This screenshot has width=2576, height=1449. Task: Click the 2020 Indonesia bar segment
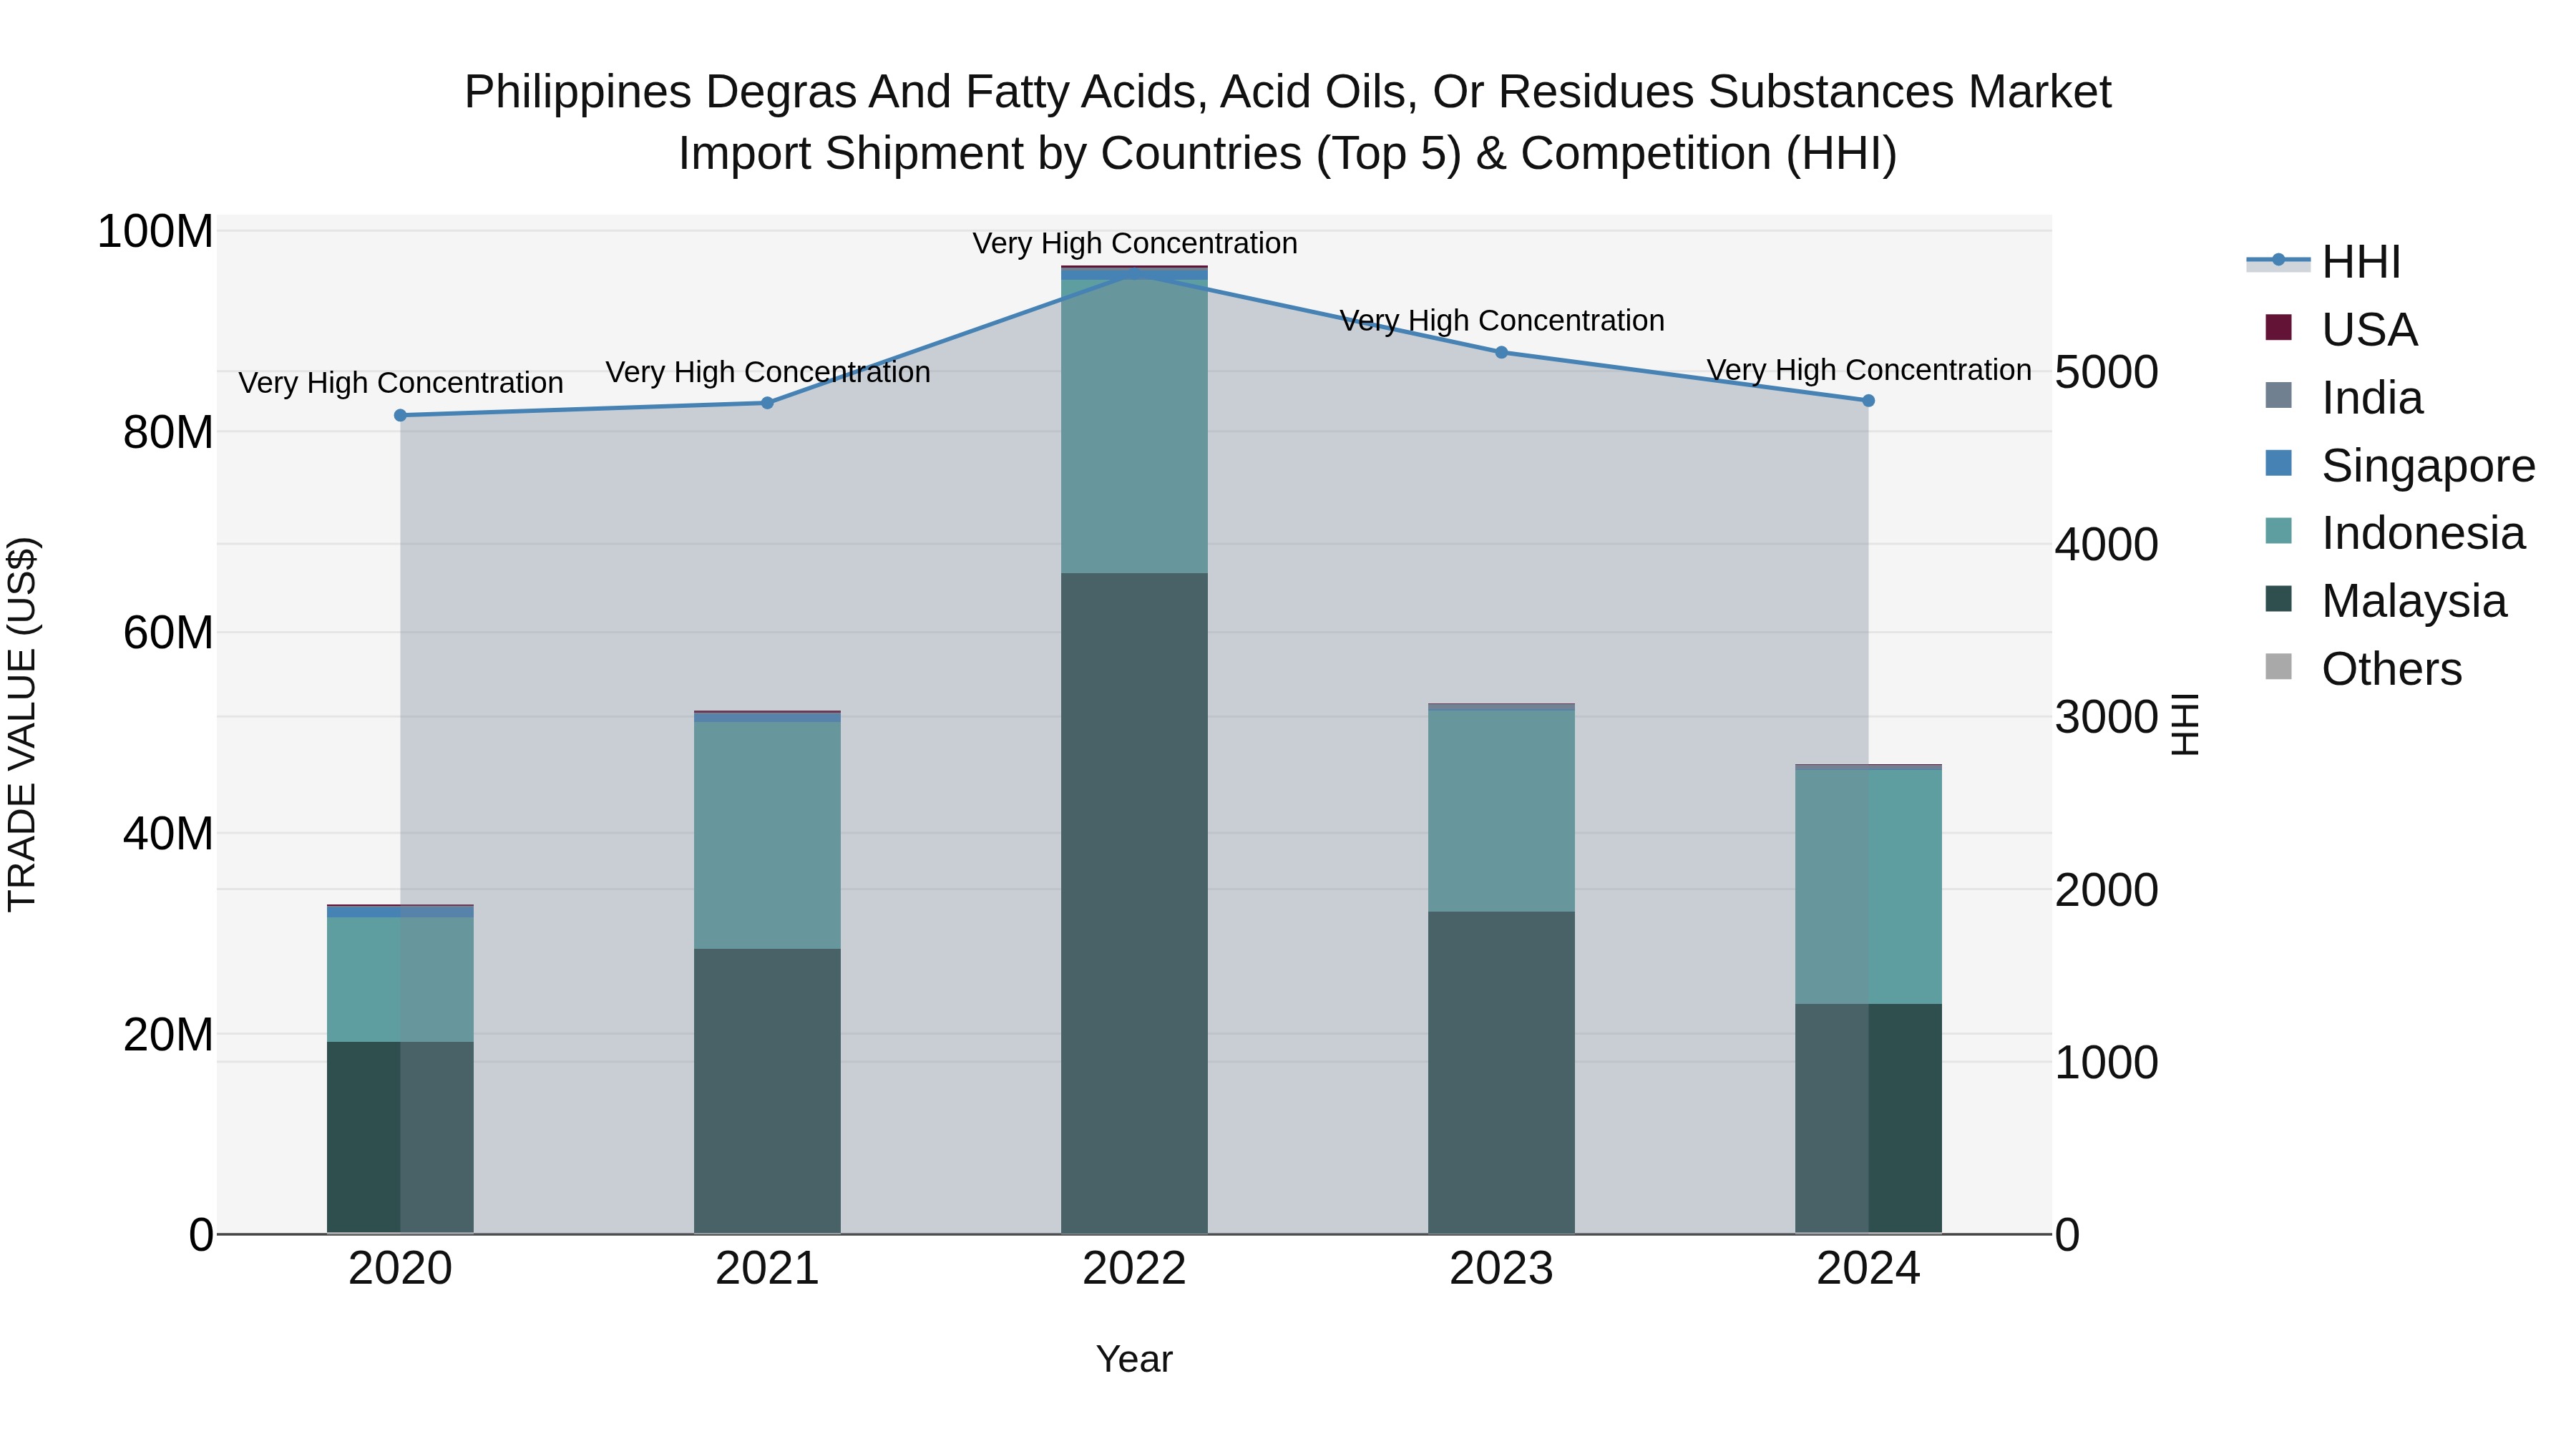[400, 979]
